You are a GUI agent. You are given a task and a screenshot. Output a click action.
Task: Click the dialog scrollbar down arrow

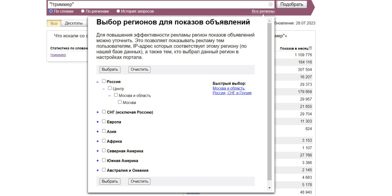[269, 188]
